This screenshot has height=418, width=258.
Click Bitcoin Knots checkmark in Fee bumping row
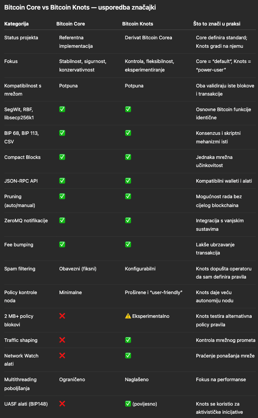128,245
